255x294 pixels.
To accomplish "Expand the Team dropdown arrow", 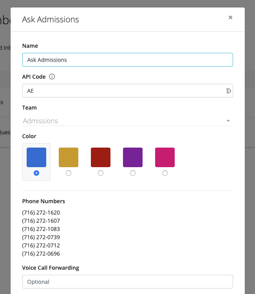I will click(x=228, y=121).
